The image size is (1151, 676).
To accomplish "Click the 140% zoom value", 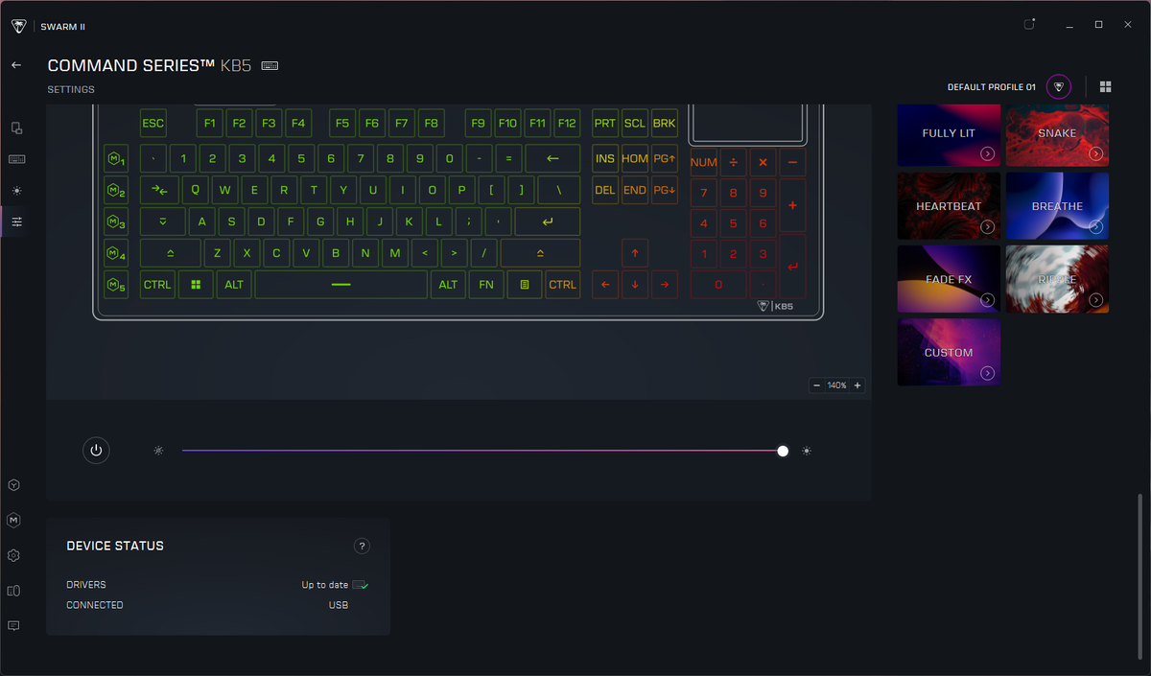I will [x=837, y=385].
